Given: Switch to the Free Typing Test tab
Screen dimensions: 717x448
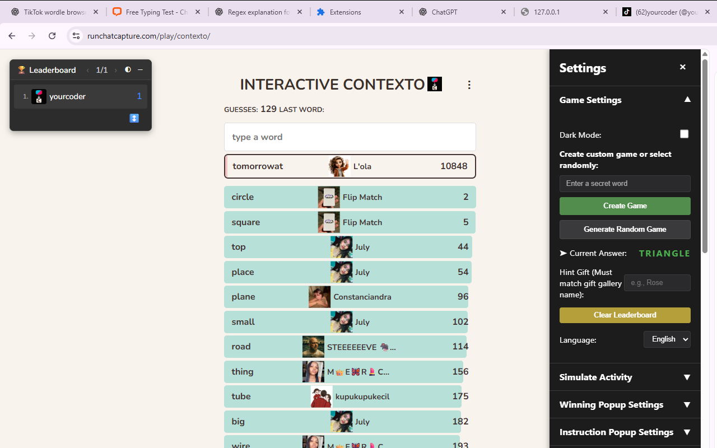Looking at the screenshot, I should coord(156,12).
